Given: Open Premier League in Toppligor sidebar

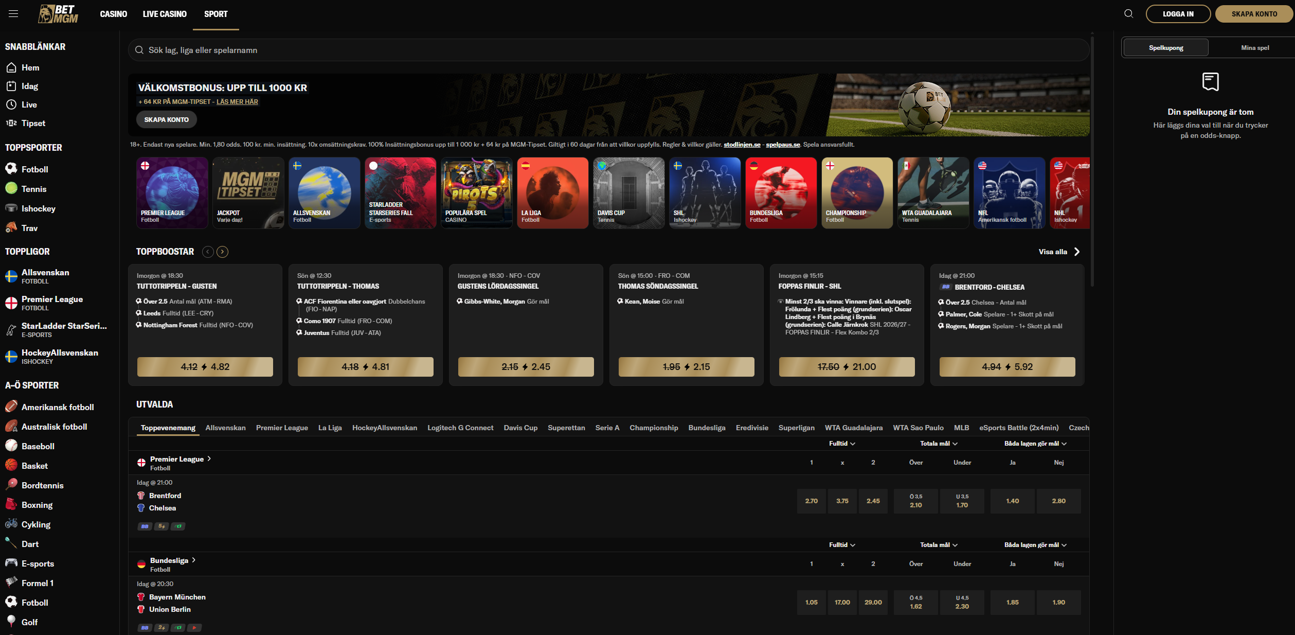Looking at the screenshot, I should pos(52,303).
